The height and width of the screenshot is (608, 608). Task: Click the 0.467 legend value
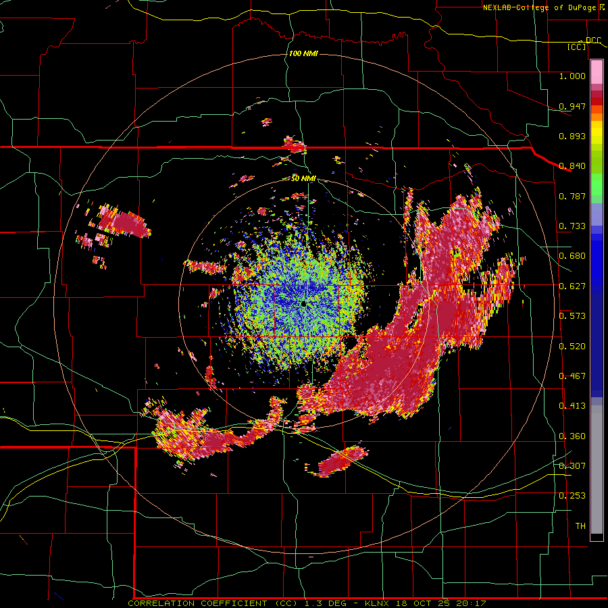572,376
